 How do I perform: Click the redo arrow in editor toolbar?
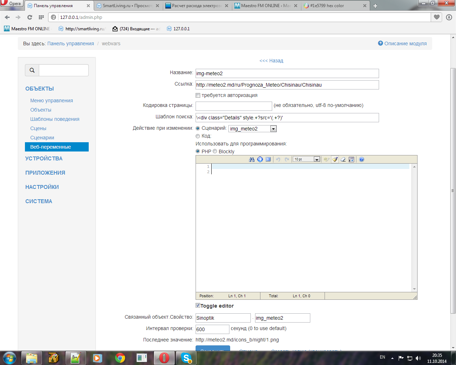tap(287, 159)
